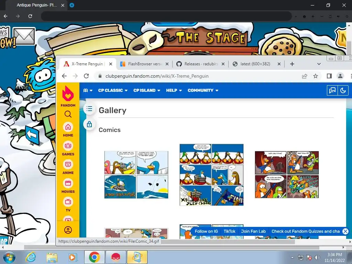Expand the CP CLASSIC menu
Viewport: 352px width, 264px height.
113,90
